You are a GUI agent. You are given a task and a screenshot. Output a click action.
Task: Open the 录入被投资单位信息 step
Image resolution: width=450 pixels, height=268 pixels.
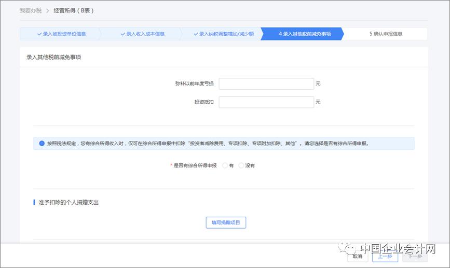pyautogui.click(x=60, y=34)
